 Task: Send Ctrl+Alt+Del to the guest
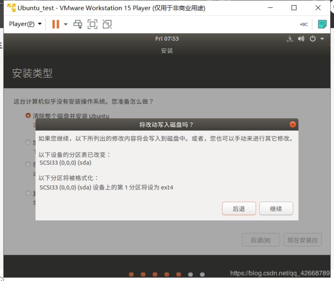78,24
